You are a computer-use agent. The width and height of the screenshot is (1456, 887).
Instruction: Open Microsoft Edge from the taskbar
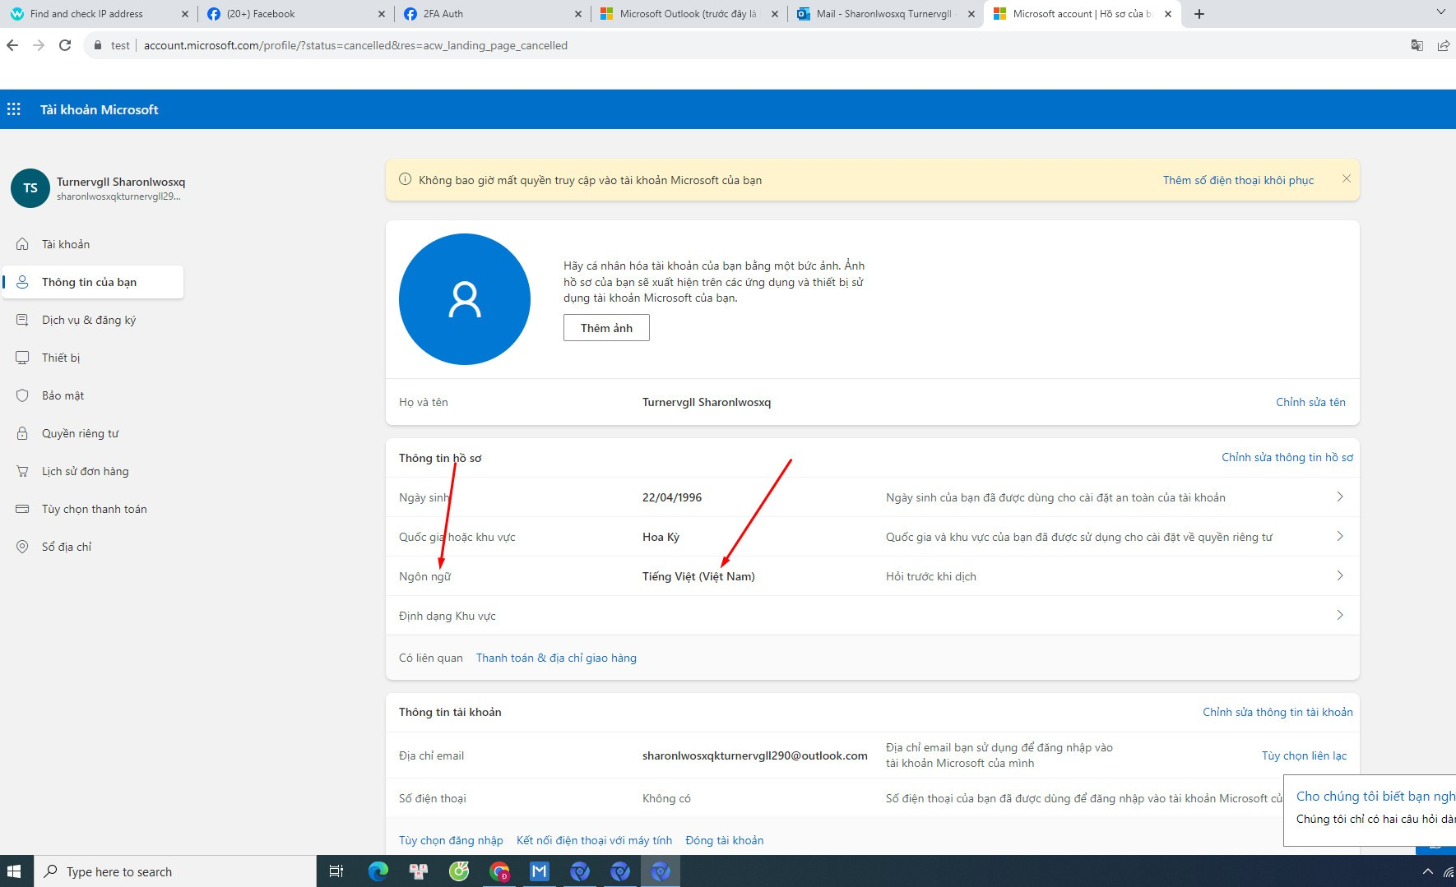[378, 871]
